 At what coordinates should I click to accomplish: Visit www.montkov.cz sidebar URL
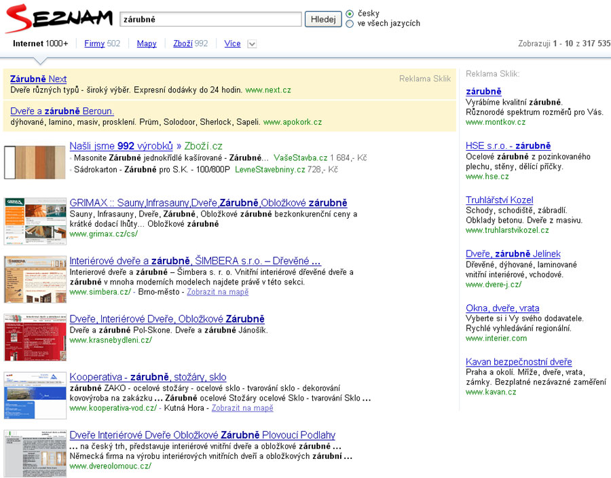[x=496, y=122]
